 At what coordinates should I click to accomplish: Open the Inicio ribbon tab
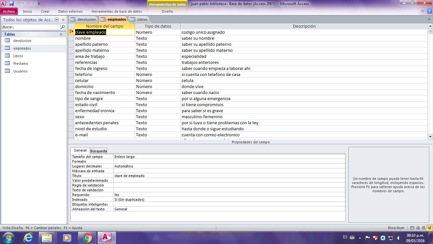point(28,11)
